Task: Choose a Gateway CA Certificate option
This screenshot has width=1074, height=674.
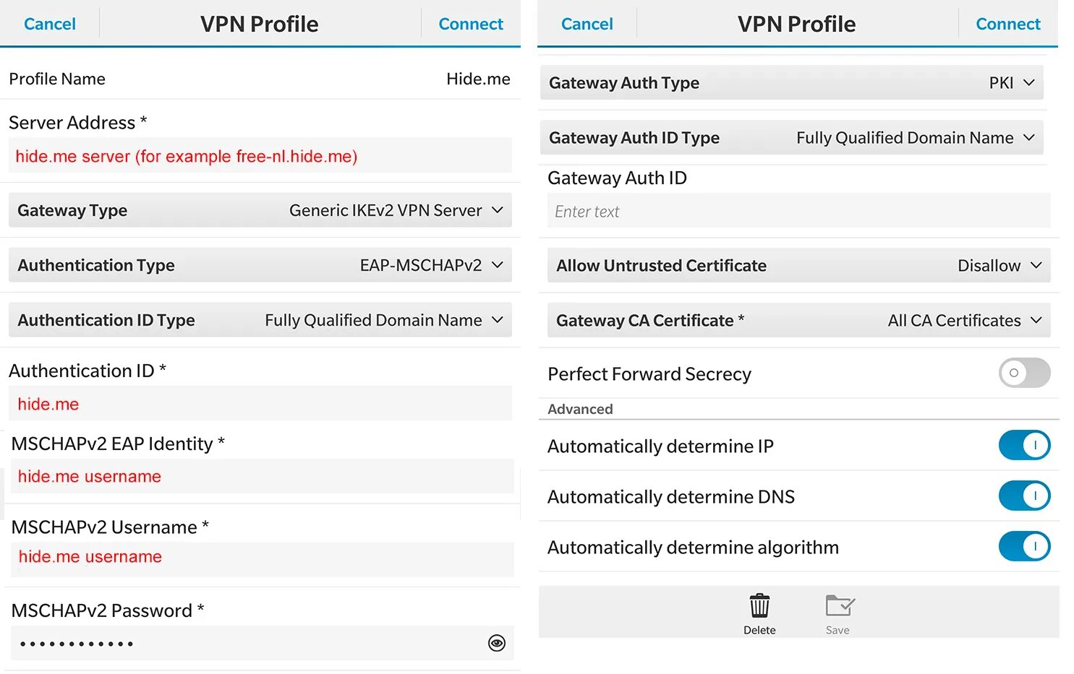Action: click(x=798, y=320)
